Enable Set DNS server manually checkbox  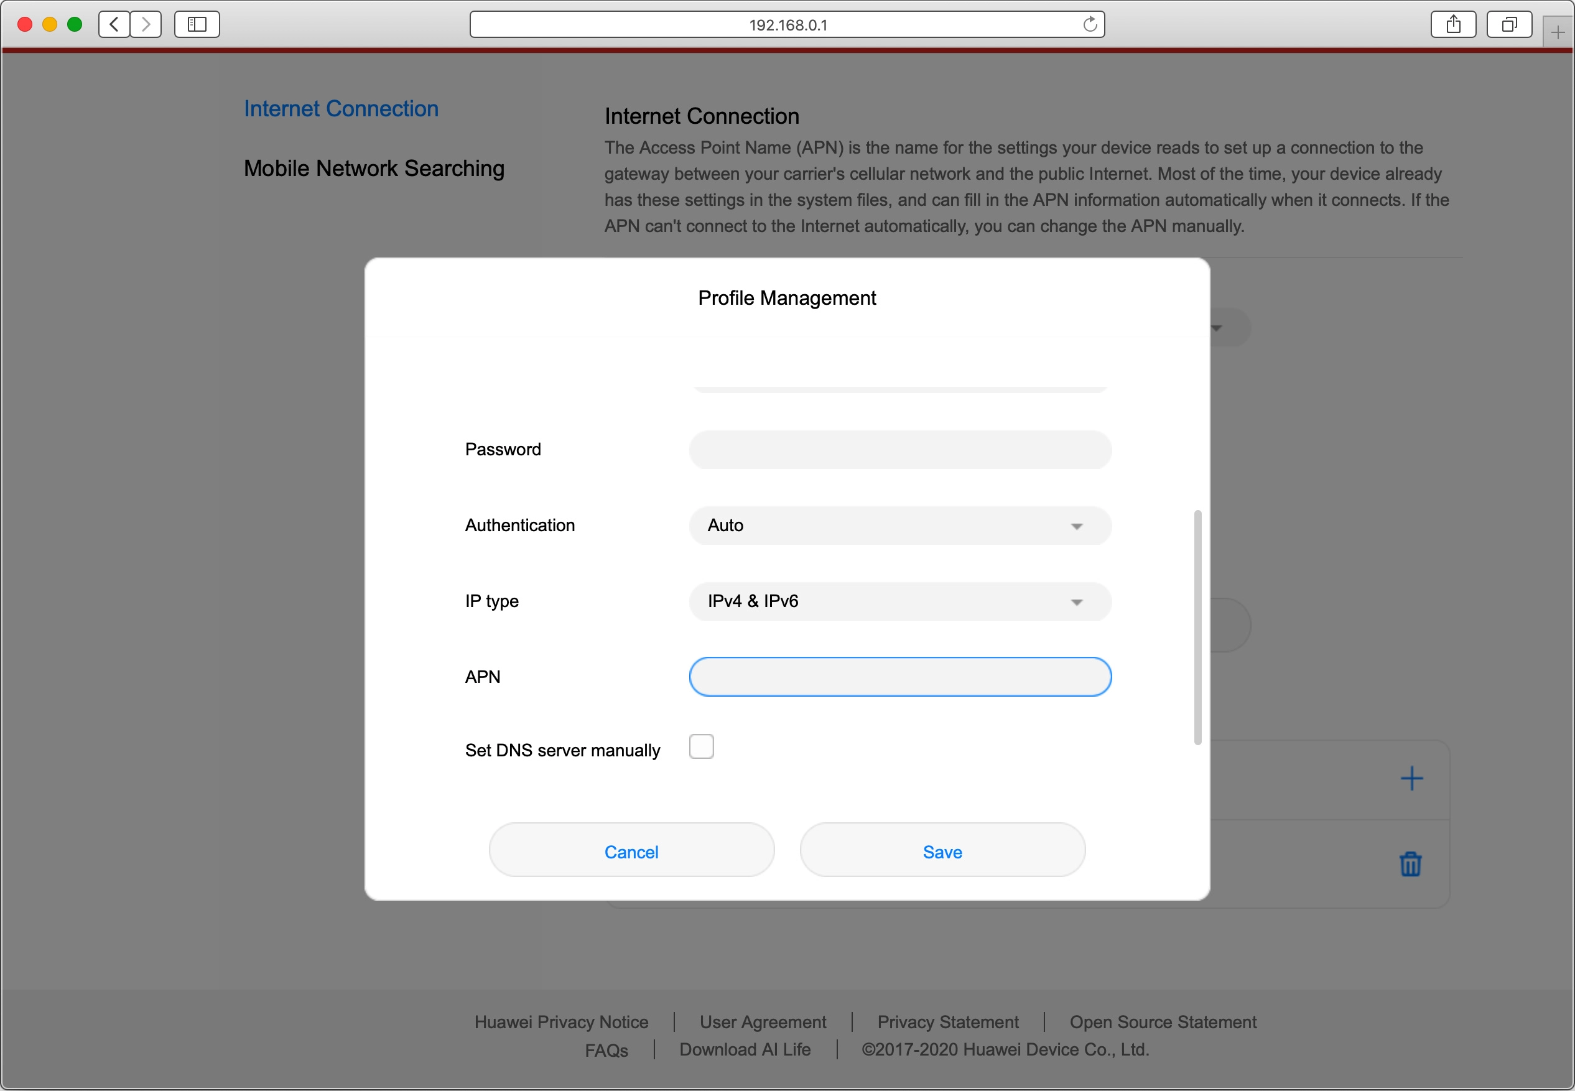[702, 746]
